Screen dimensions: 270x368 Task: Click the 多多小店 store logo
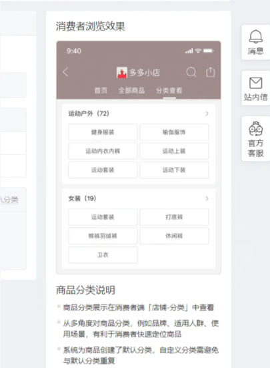(122, 73)
